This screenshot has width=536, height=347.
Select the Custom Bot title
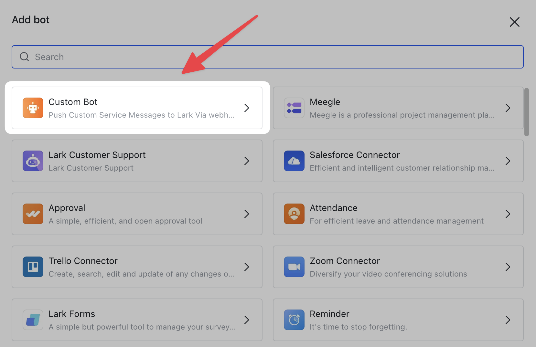point(73,102)
